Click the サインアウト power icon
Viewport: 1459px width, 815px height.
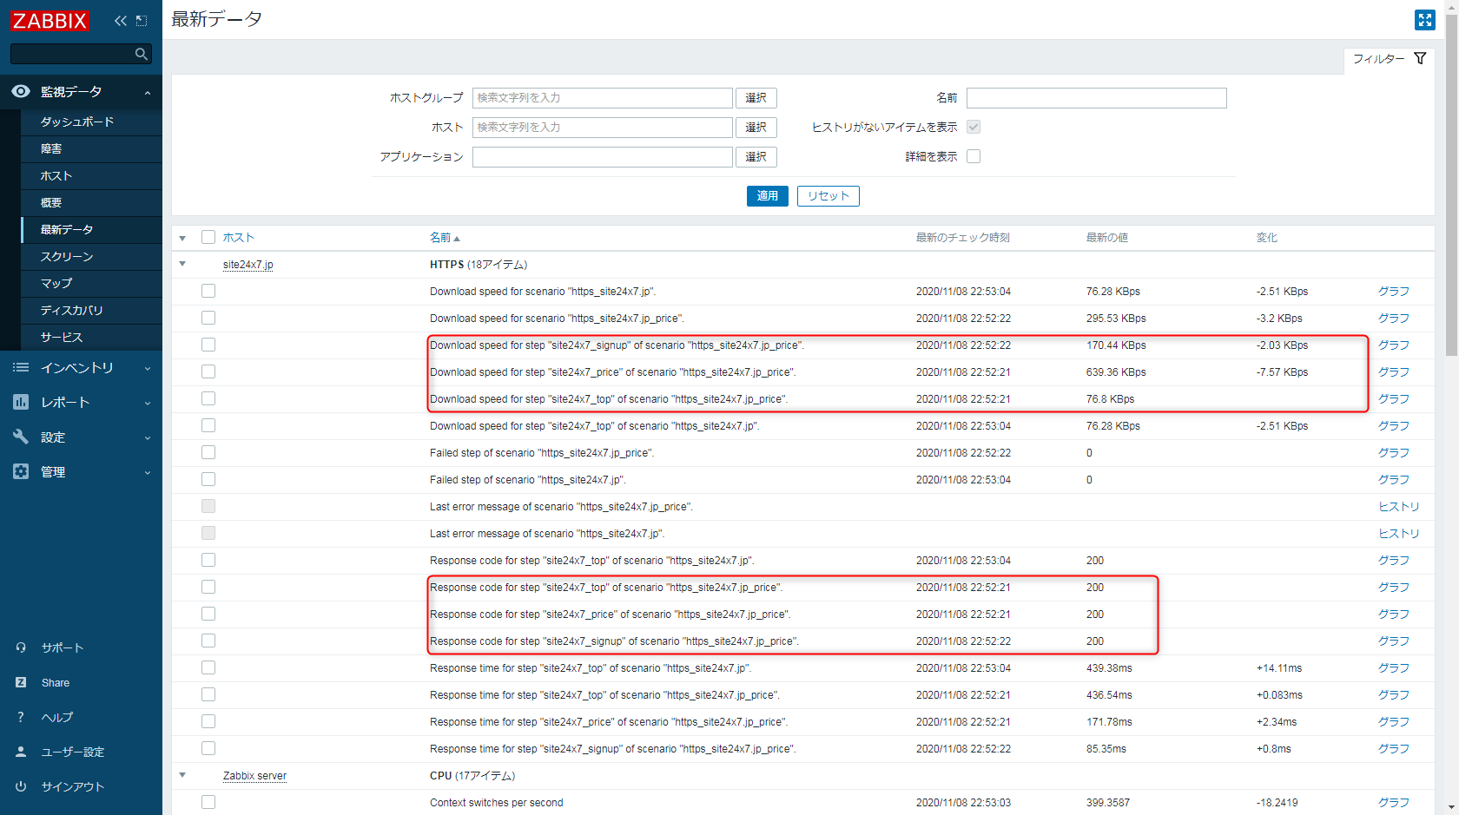click(21, 786)
